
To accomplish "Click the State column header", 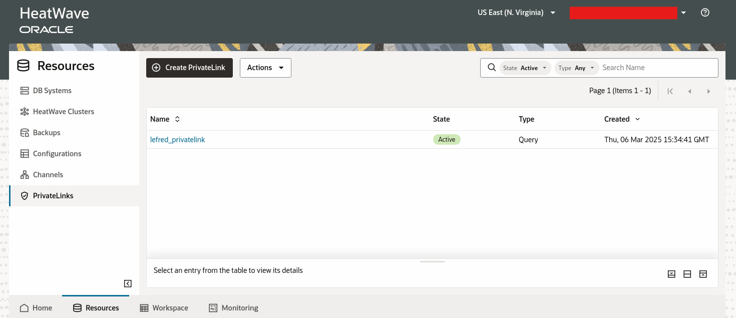I will 442,119.
